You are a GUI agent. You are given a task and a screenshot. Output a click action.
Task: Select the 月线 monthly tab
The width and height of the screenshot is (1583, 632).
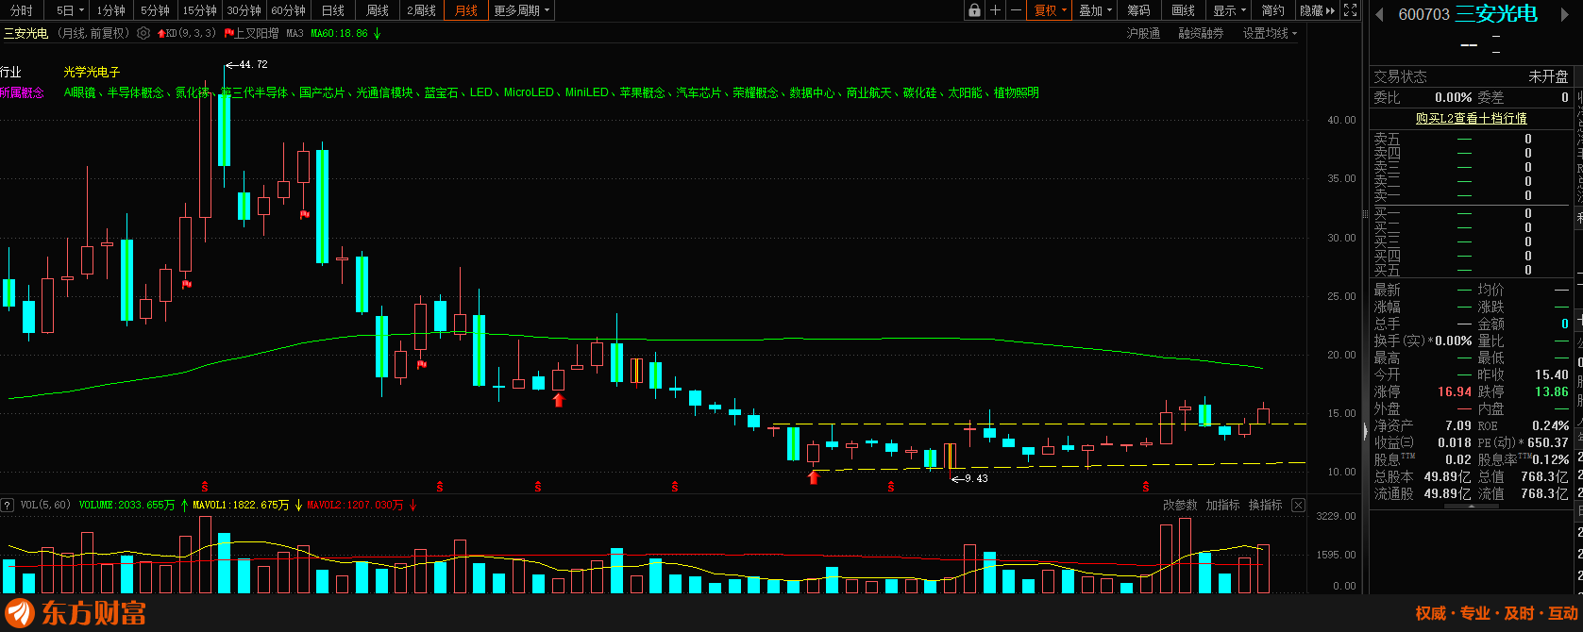(x=466, y=10)
